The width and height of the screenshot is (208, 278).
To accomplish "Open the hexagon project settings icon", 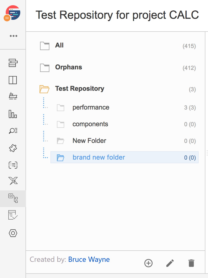I will pos(13,233).
